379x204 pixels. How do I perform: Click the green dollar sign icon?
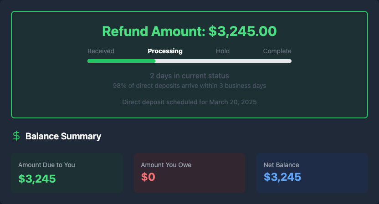(16, 136)
